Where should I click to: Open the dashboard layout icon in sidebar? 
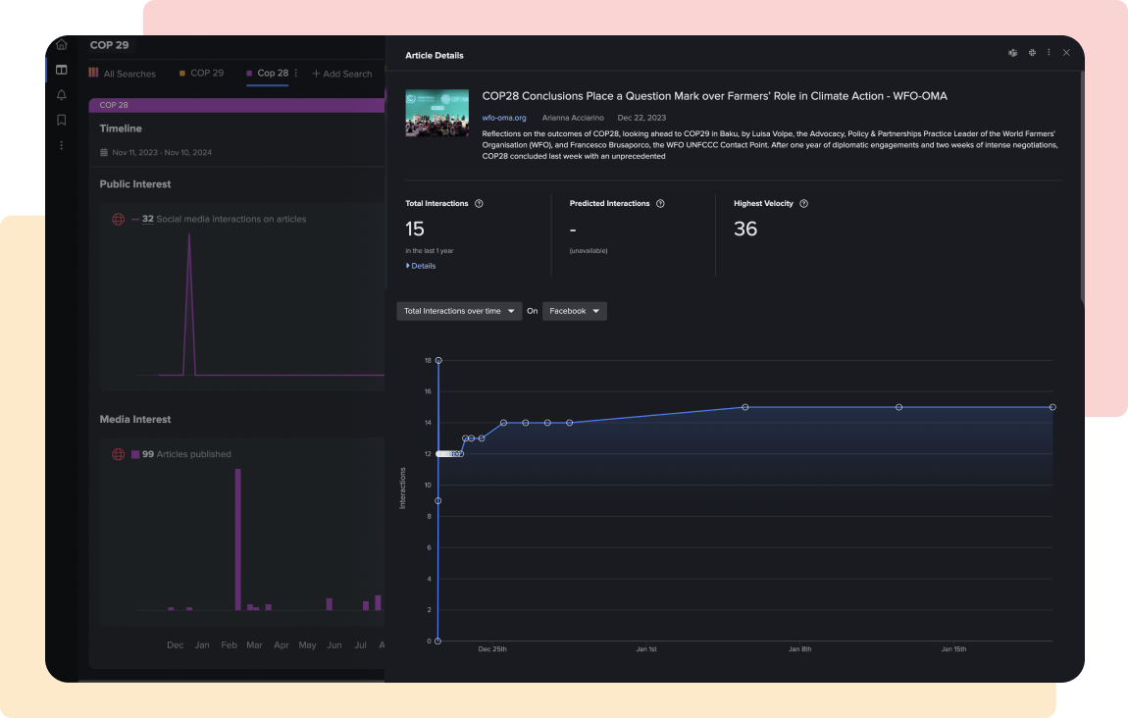tap(62, 70)
